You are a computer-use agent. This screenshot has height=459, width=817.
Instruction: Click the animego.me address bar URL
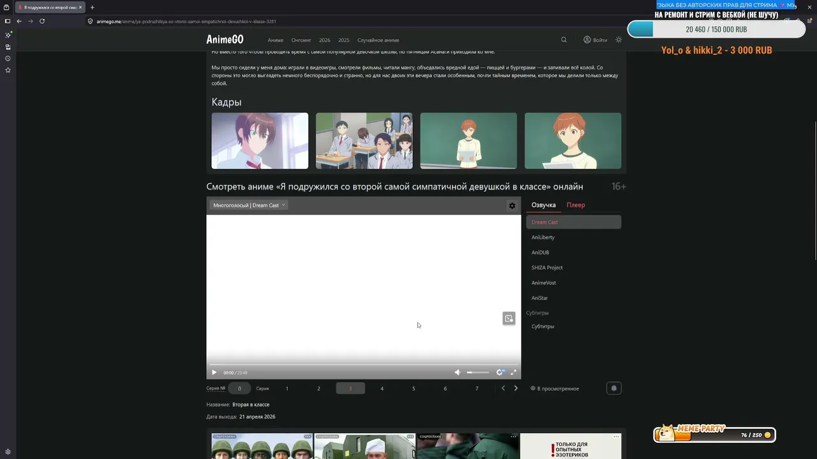(186, 21)
